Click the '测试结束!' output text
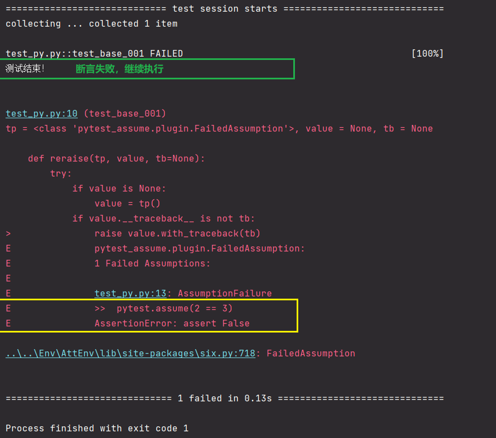The image size is (496, 438). 25,69
